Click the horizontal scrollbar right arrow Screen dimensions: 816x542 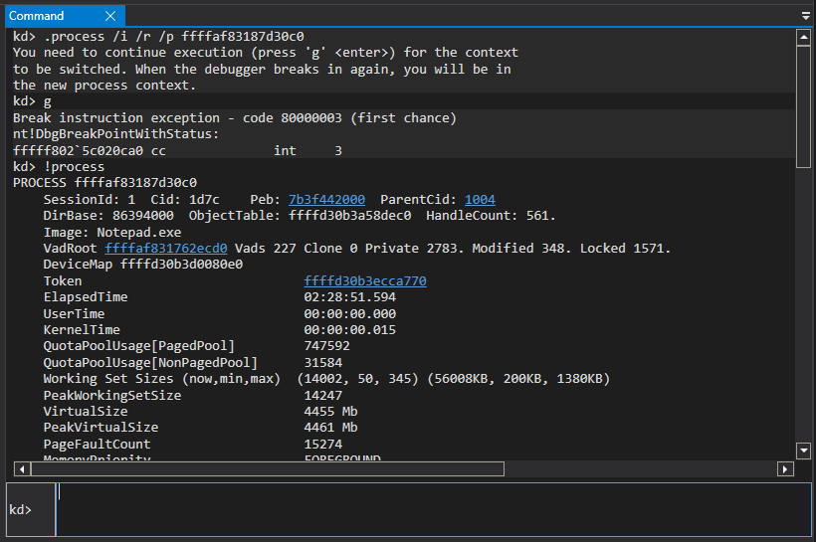point(785,469)
